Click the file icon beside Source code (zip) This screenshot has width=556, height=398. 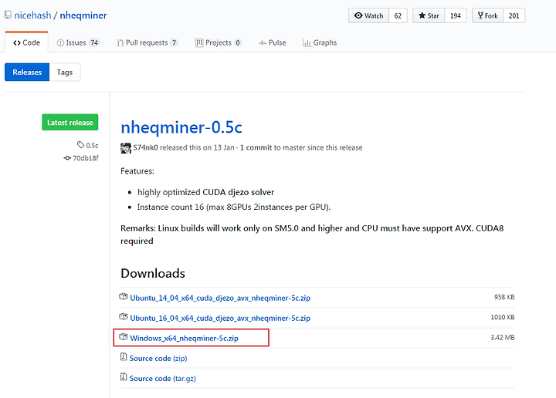click(x=124, y=357)
